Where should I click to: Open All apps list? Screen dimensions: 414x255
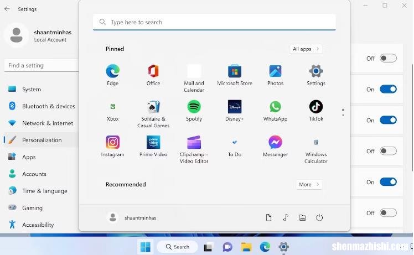point(306,49)
